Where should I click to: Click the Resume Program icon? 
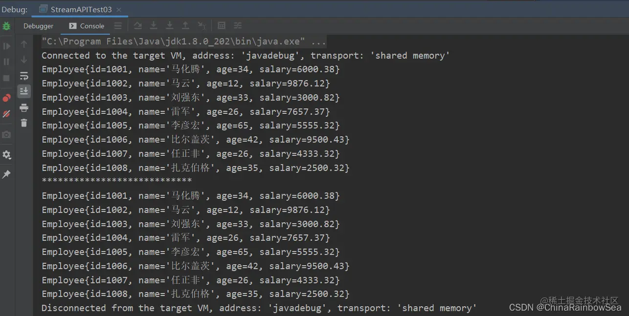pyautogui.click(x=6, y=46)
